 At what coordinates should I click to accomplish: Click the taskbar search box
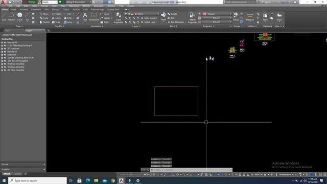[37, 180]
